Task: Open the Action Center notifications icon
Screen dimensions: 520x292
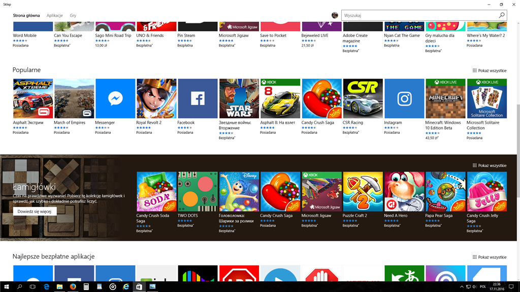Action: (511, 287)
